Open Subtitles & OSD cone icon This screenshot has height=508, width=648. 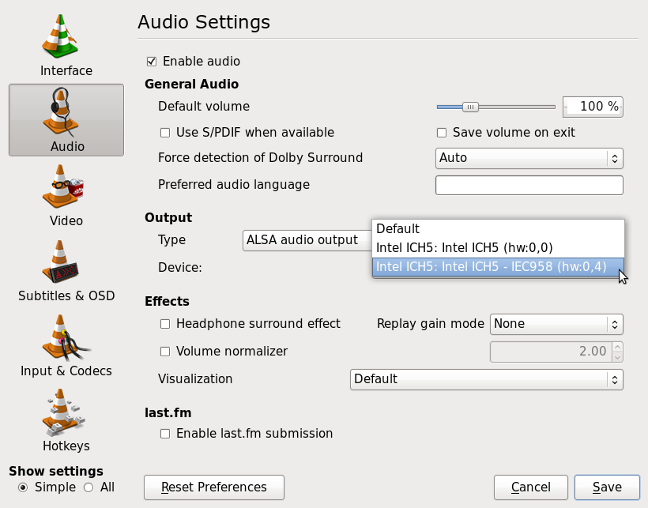[60, 262]
